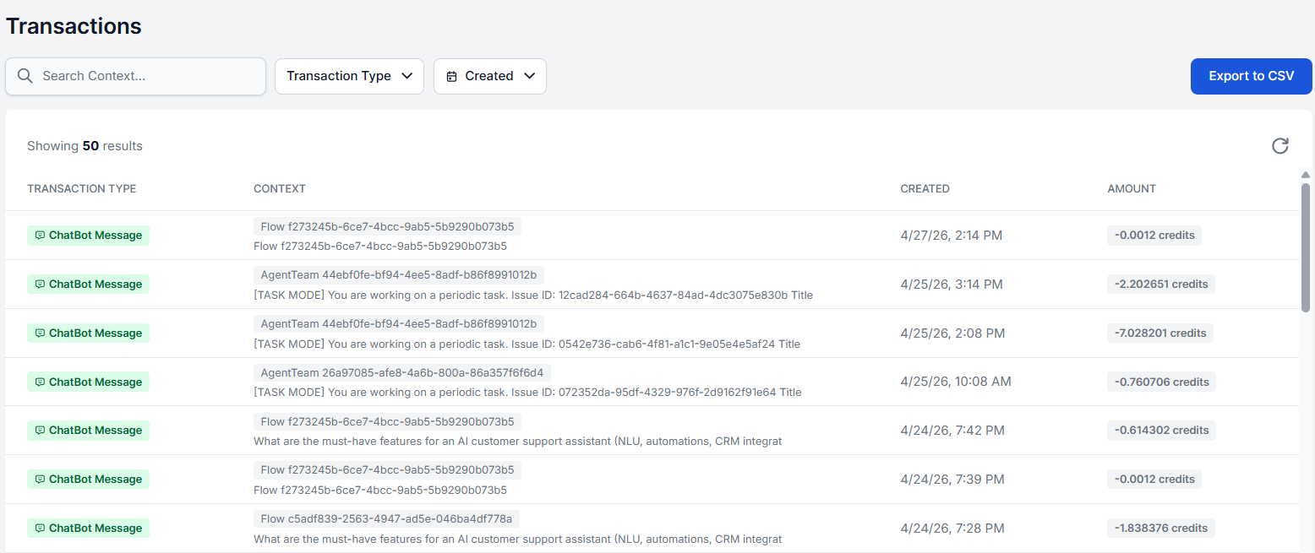This screenshot has height=553, width=1315.
Task: Click the table's vertical scrollbar thumb
Action: coord(1305,247)
